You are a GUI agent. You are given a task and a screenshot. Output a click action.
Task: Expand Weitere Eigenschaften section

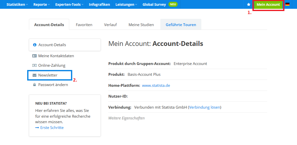pyautogui.click(x=126, y=118)
